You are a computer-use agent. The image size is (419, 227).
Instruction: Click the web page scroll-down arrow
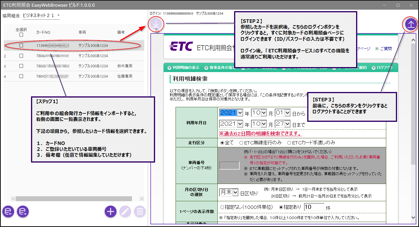coord(413,217)
